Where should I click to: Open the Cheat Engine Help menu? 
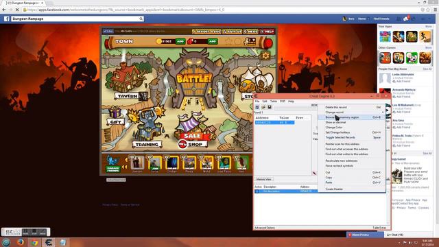(x=291, y=101)
